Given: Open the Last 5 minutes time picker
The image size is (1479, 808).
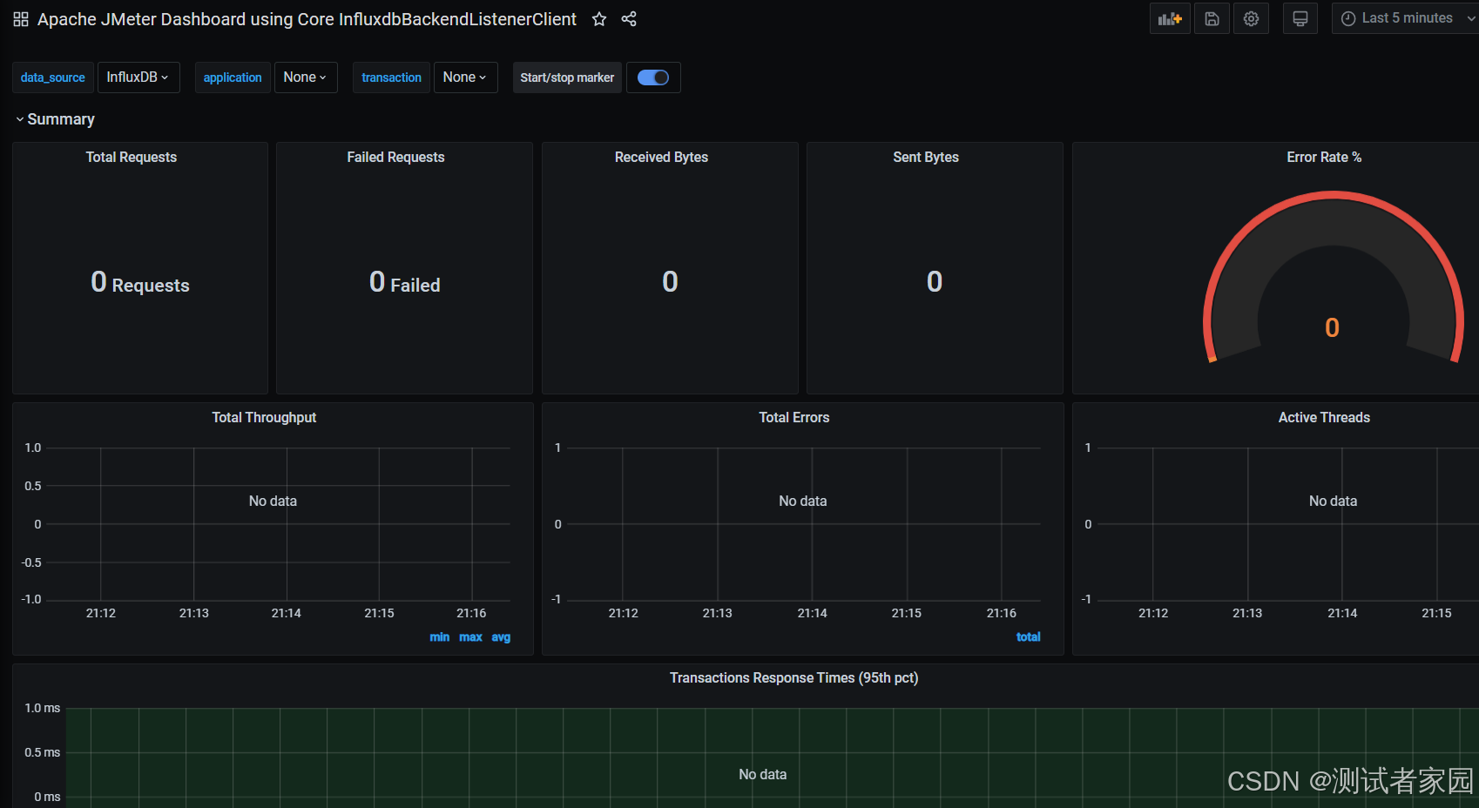Looking at the screenshot, I should (x=1405, y=18).
